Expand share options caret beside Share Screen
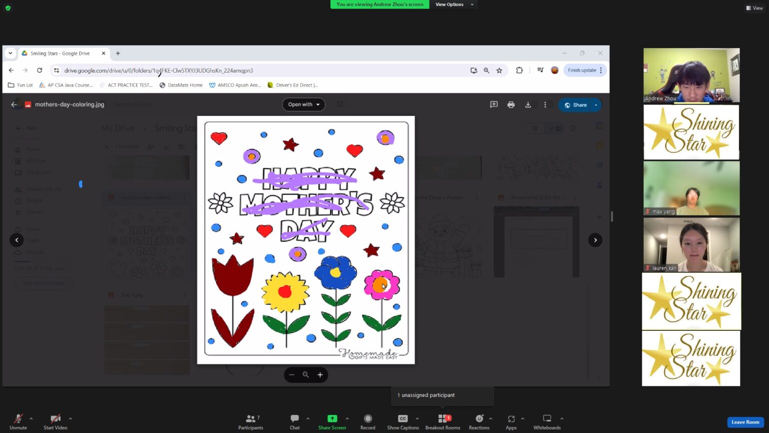Screen dimensions: 769x433 [x=347, y=418]
